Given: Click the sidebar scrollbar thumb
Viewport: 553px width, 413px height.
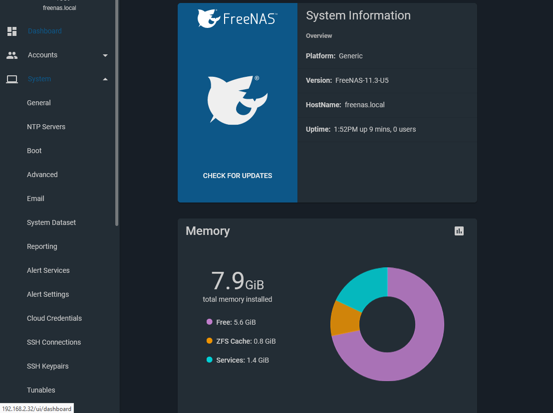Looking at the screenshot, I should coord(117,113).
